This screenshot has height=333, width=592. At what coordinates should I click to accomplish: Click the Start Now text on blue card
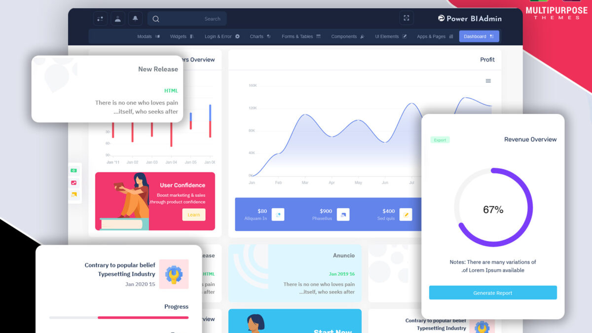(333, 331)
